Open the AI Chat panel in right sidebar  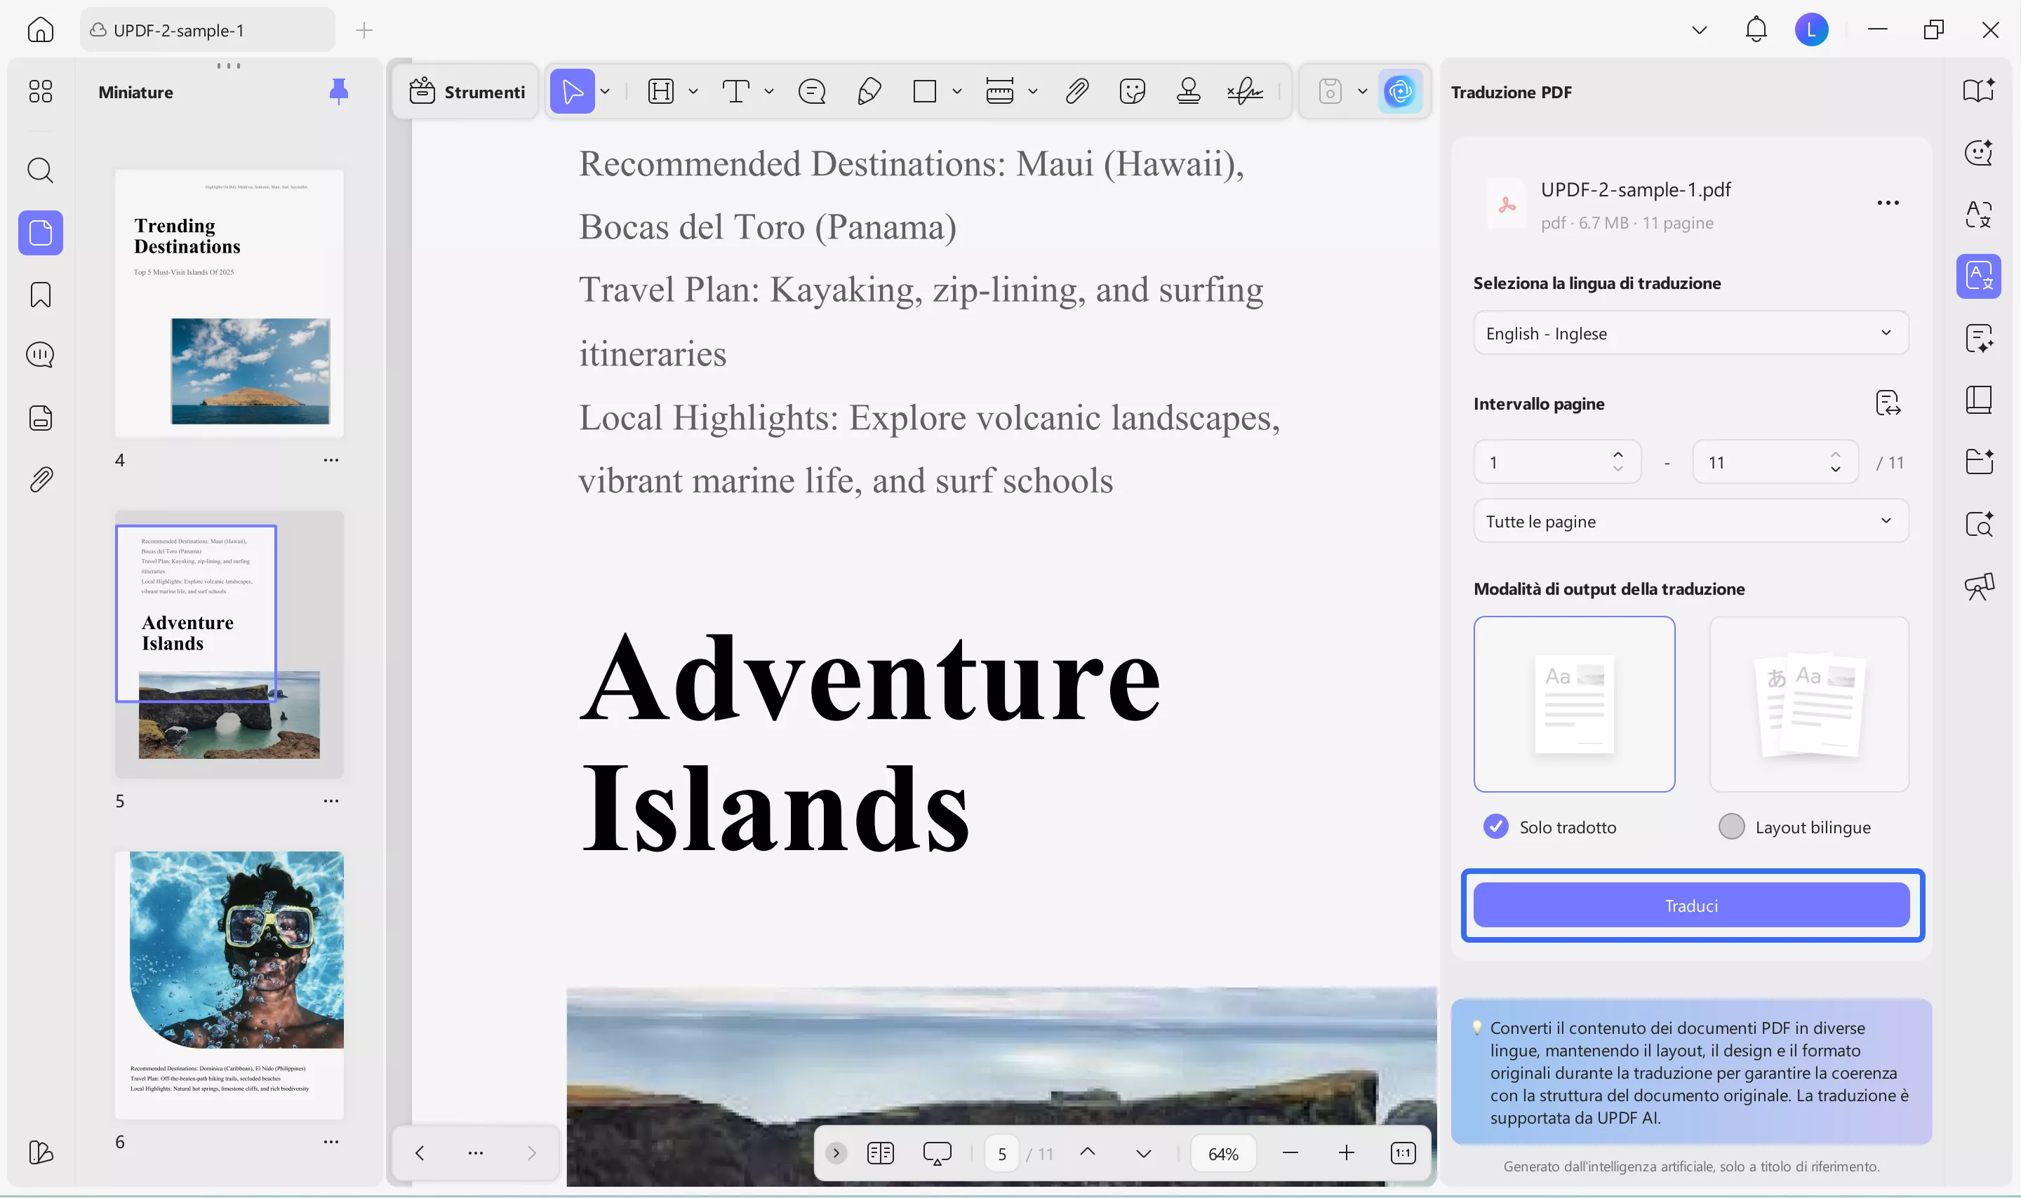pyautogui.click(x=1978, y=153)
